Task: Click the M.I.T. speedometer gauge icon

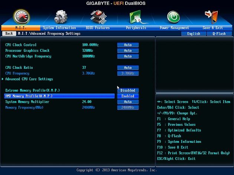Action: click(x=21, y=17)
